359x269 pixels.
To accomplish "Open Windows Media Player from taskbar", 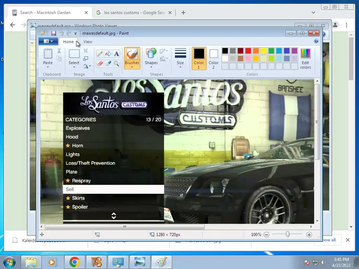I will (53, 262).
